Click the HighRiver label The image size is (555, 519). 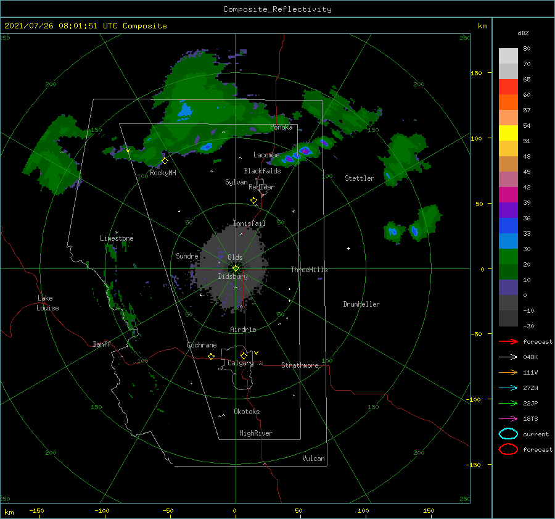click(256, 433)
